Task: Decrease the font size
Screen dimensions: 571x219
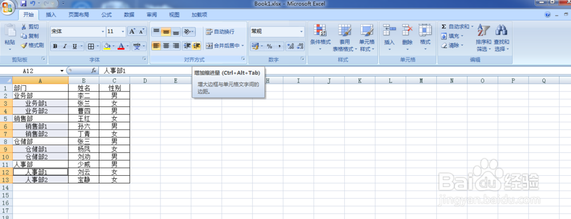Action: pos(141,31)
